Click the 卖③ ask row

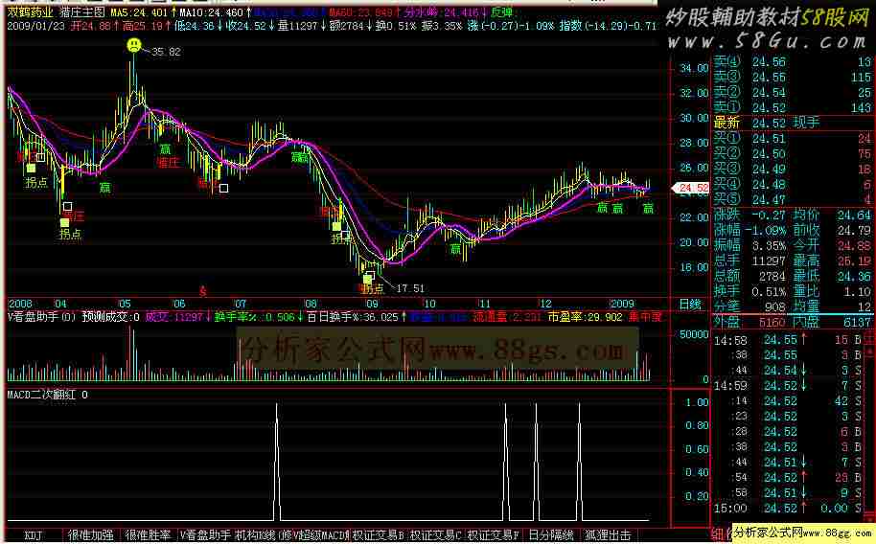793,77
